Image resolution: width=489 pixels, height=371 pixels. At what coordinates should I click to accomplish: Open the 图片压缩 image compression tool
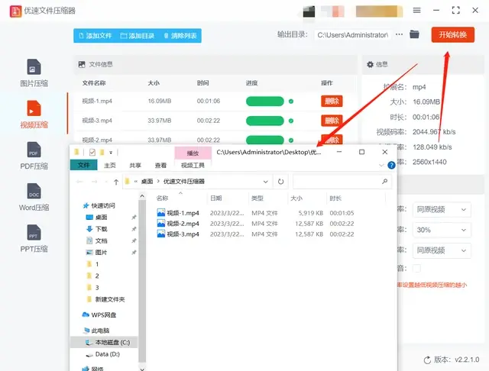pyautogui.click(x=34, y=73)
